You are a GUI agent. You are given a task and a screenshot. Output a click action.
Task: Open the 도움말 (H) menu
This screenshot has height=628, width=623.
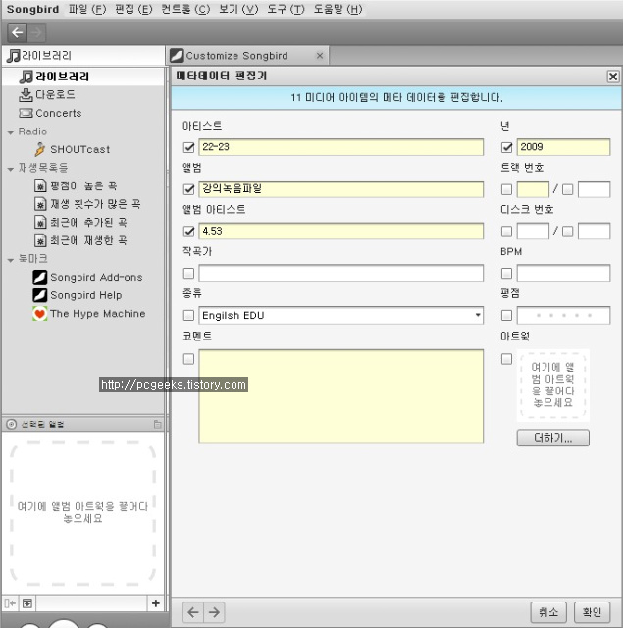coord(337,9)
